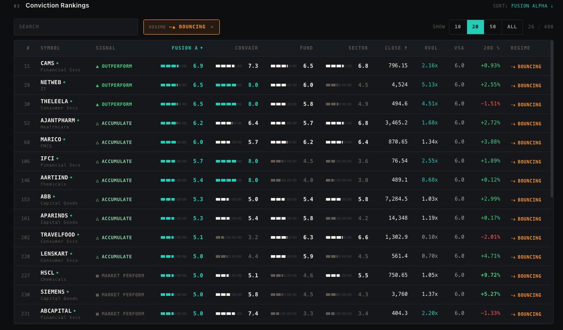
Task: Click the OUTPERFORM triangle icon for NETWEB
Action: click(x=98, y=85)
